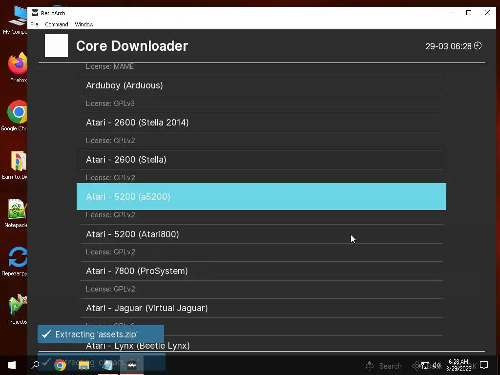
Task: Open Project64 desktop shortcut
Action: click(x=17, y=309)
